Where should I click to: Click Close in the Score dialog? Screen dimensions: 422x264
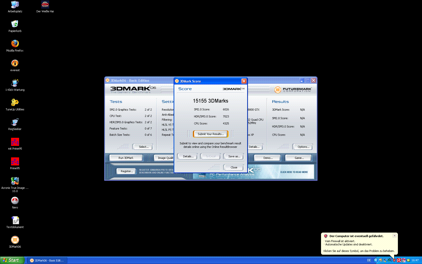(234, 167)
